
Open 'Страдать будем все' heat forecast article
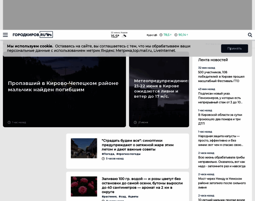[138, 145]
